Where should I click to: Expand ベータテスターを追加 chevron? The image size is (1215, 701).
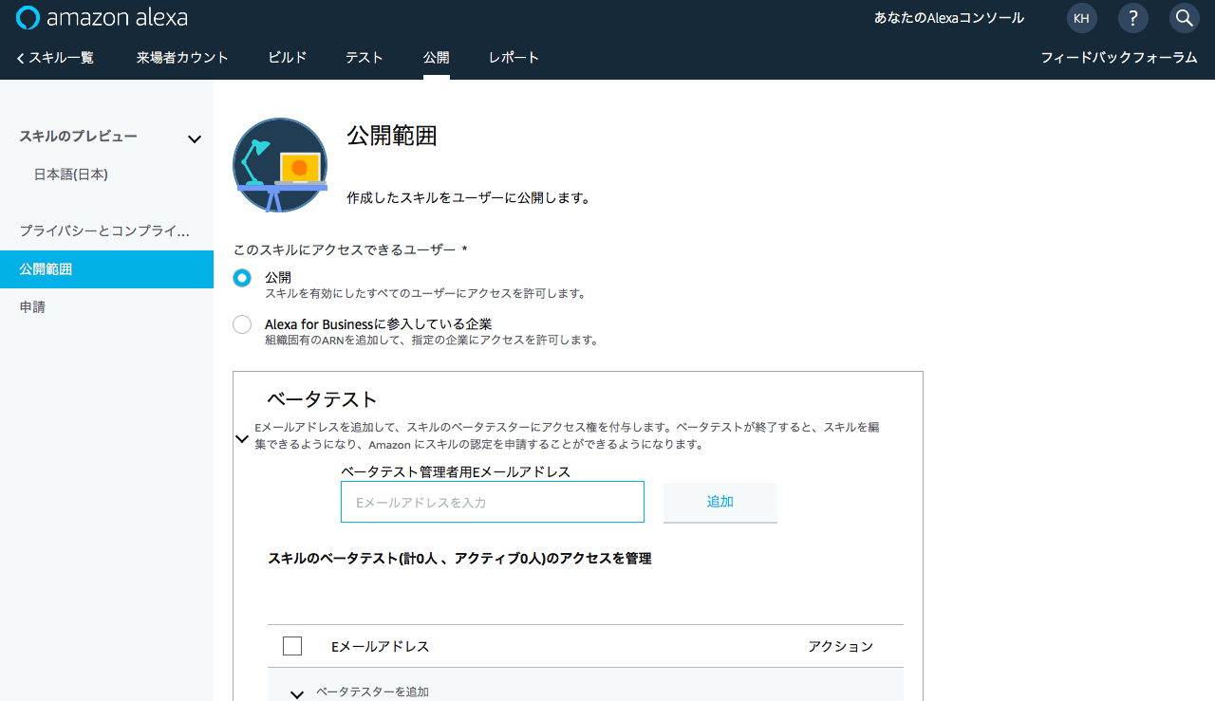coord(297,694)
